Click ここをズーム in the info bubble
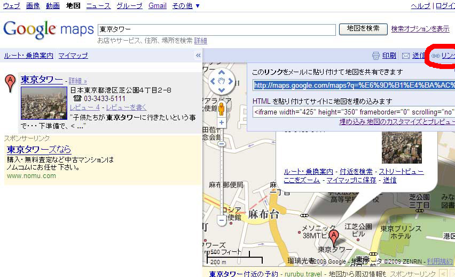 click(x=302, y=180)
